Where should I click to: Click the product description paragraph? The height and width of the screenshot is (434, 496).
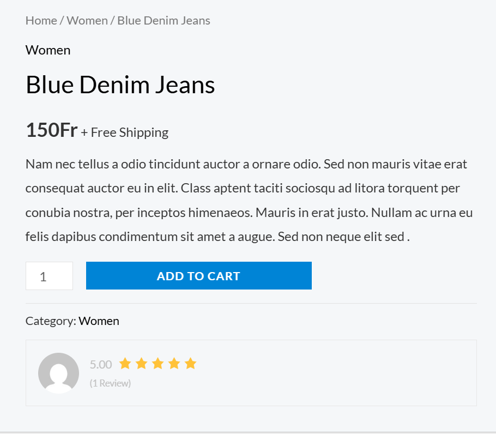[x=249, y=200]
